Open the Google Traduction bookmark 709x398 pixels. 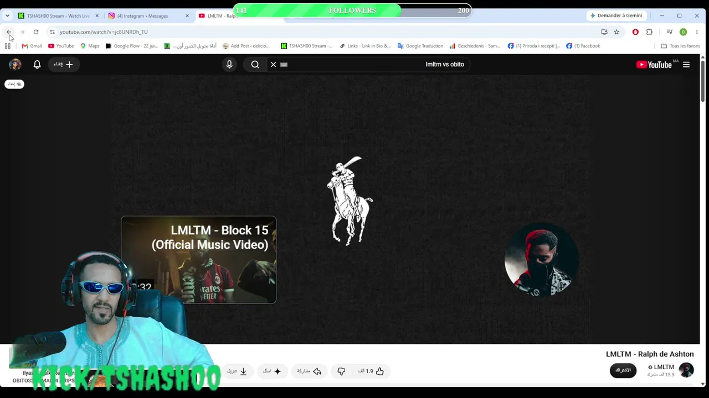[x=420, y=46]
